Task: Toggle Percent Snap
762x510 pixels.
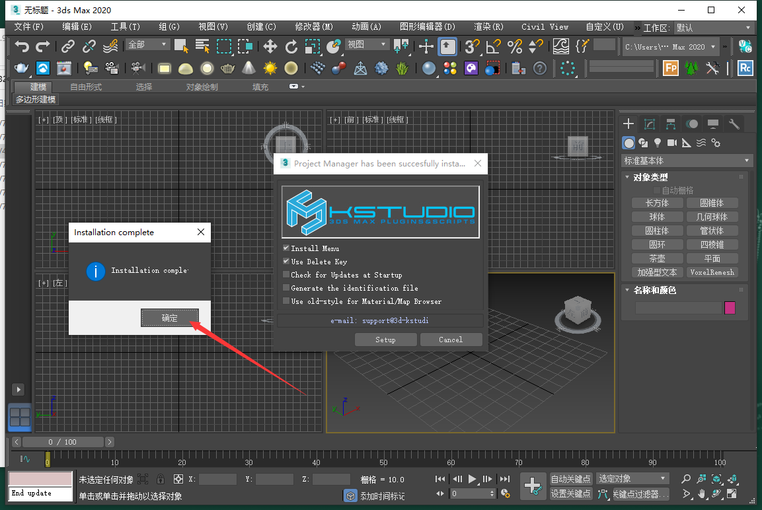Action: (x=515, y=47)
